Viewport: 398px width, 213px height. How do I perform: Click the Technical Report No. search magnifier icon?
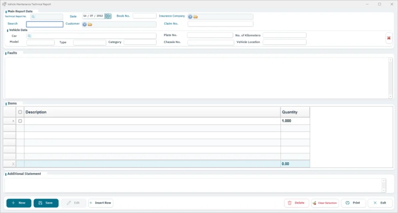pyautogui.click(x=33, y=17)
